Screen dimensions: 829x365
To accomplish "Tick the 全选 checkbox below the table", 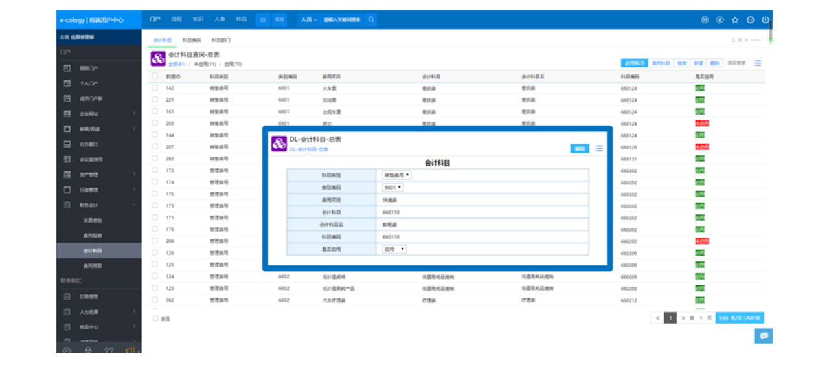I will click(155, 318).
